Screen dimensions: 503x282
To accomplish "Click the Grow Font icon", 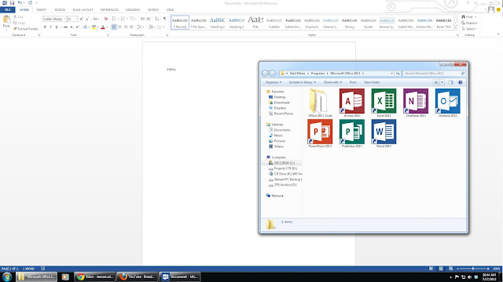I will 82,19.
